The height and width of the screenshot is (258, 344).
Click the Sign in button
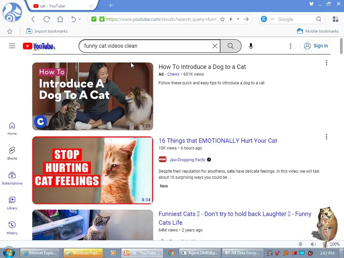point(316,46)
